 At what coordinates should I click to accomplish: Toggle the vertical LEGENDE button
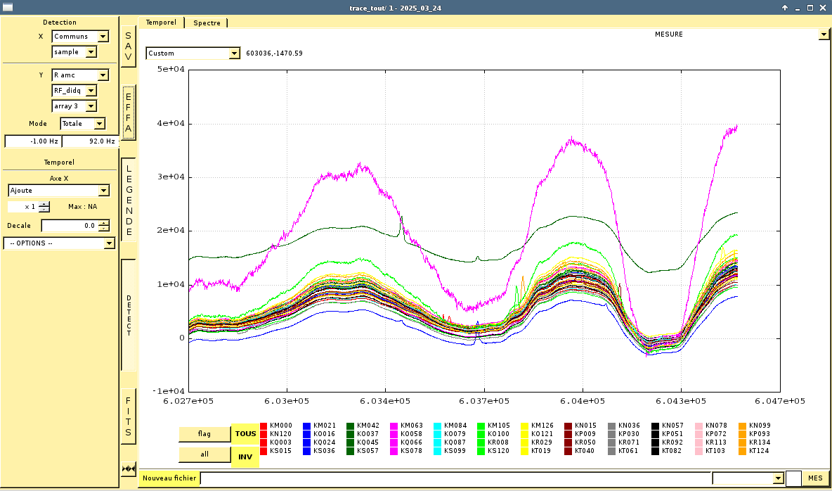[x=129, y=200]
